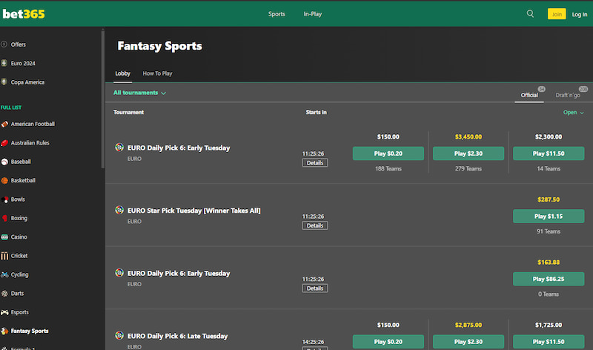
Task: Select Esports in the full list
Action: pyautogui.click(x=20, y=312)
